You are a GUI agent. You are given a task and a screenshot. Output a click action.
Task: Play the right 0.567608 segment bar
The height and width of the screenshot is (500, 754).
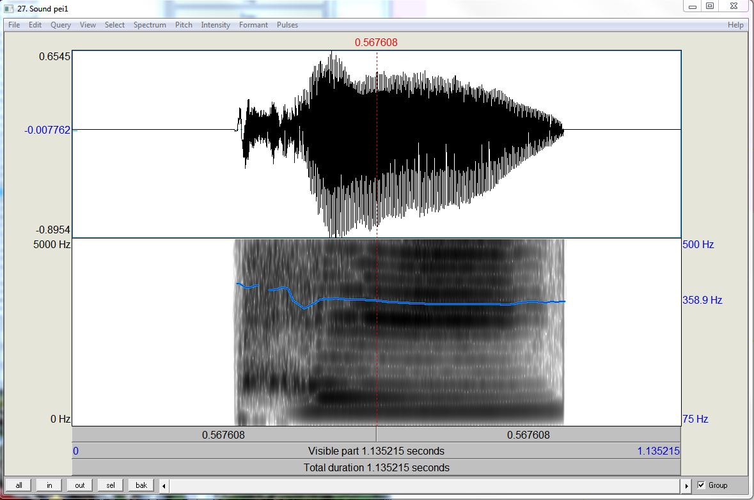pos(528,435)
